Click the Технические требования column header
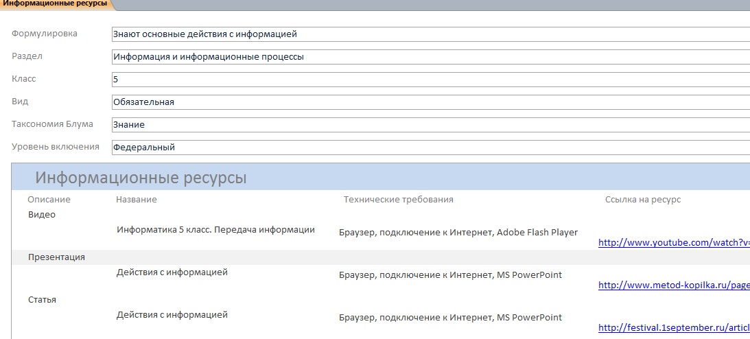750x339 pixels. tap(399, 200)
